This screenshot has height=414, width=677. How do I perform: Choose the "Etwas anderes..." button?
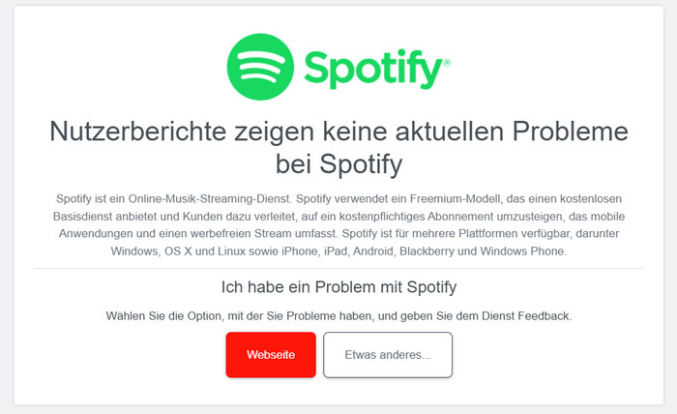[387, 355]
